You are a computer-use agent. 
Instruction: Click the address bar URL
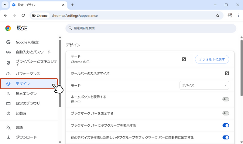74,16
